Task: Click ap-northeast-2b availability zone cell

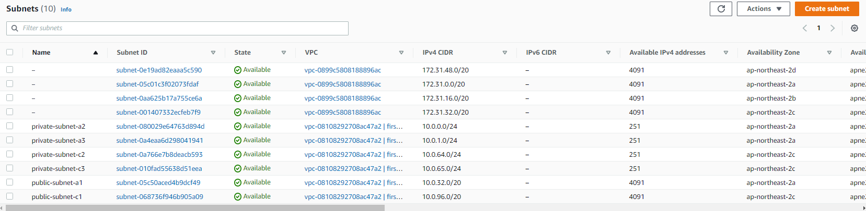Action: tap(771, 98)
